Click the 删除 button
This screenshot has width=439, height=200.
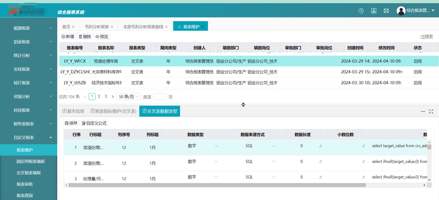[x=85, y=37]
